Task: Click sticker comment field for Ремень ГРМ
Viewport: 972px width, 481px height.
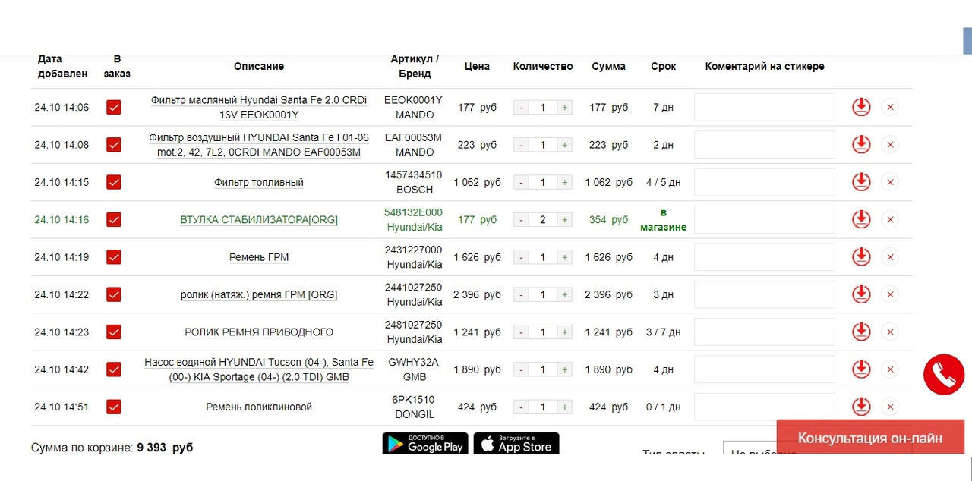Action: [x=764, y=257]
